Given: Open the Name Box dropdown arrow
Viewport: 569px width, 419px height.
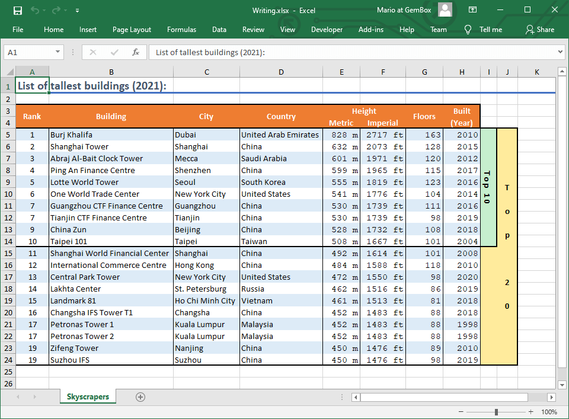Looking at the screenshot, I should [57, 52].
